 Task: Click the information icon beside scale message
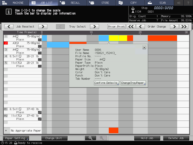point(9,12)
